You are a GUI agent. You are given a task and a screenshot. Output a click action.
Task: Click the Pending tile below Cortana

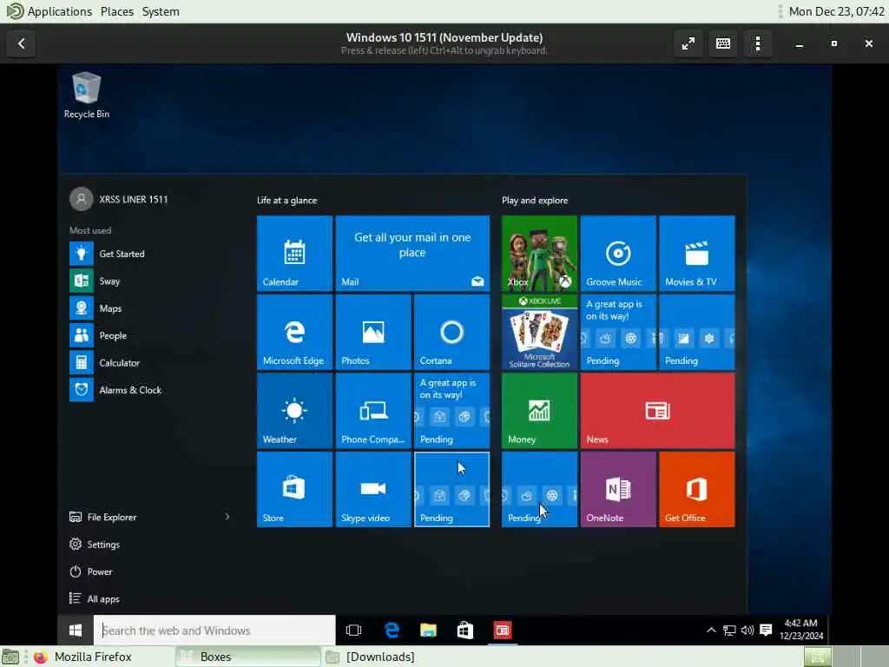(451, 411)
